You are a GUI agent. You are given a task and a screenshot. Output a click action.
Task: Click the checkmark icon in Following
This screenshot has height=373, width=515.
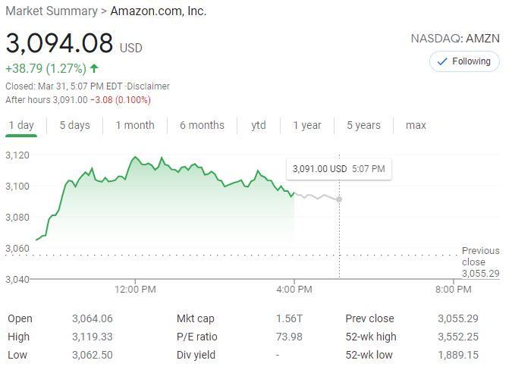coord(443,61)
